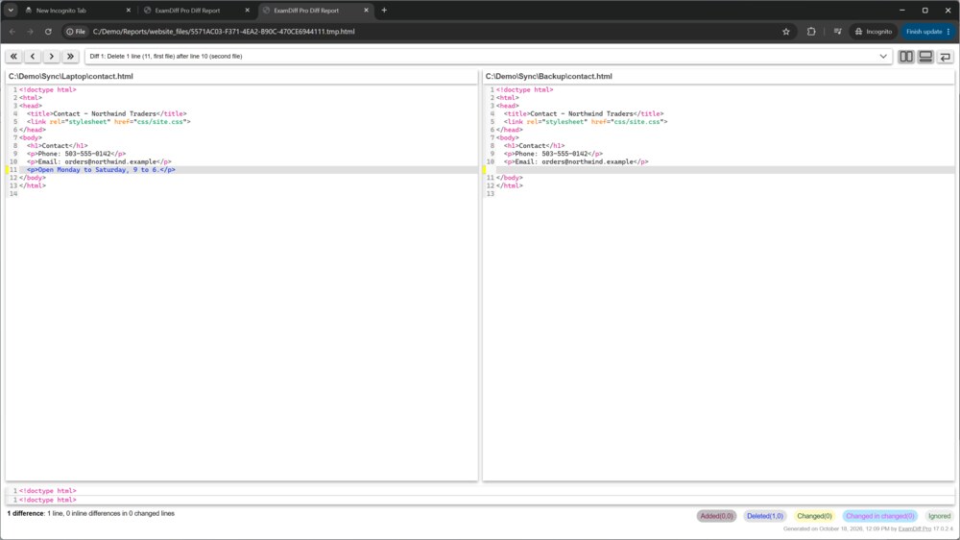Image resolution: width=960 pixels, height=540 pixels.
Task: Click the Finish update button
Action: tap(924, 32)
